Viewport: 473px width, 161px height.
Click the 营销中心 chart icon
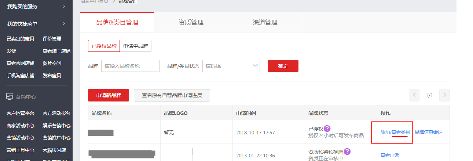point(10,97)
